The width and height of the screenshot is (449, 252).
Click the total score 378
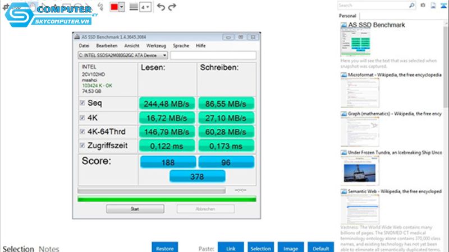click(x=198, y=176)
